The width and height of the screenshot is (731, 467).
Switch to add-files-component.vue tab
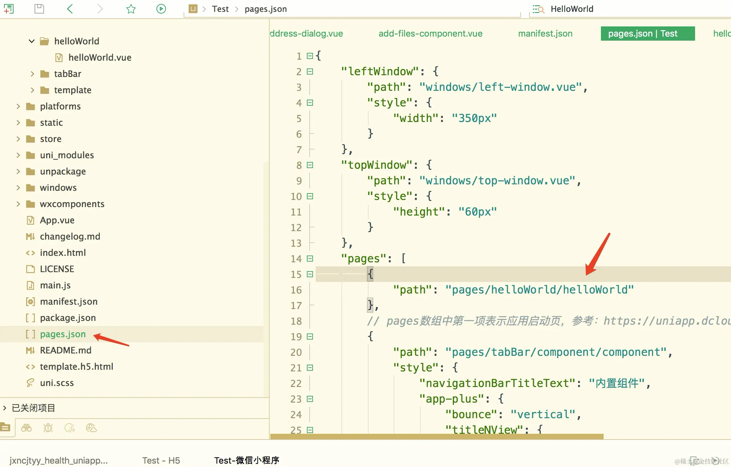(x=431, y=34)
